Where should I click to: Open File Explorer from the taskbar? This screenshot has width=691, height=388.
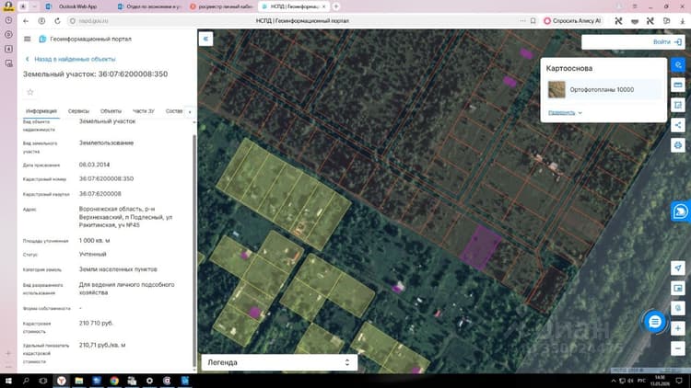tap(79, 381)
